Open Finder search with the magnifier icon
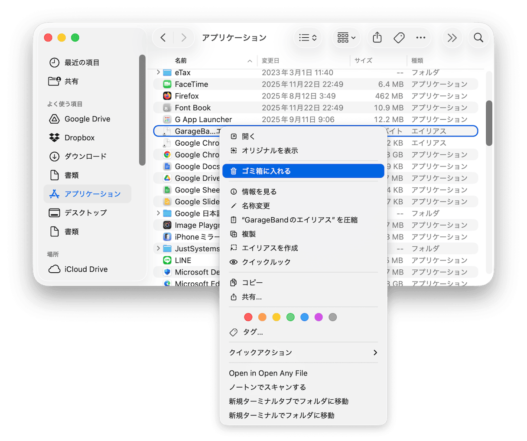Viewport: 527px width, 441px height. 478,38
